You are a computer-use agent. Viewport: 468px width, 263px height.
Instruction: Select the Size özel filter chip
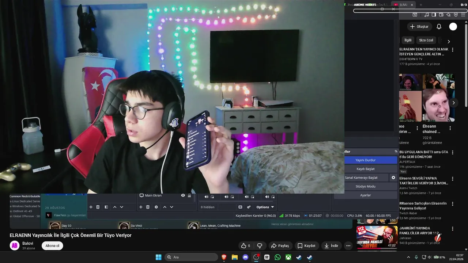[x=426, y=40]
